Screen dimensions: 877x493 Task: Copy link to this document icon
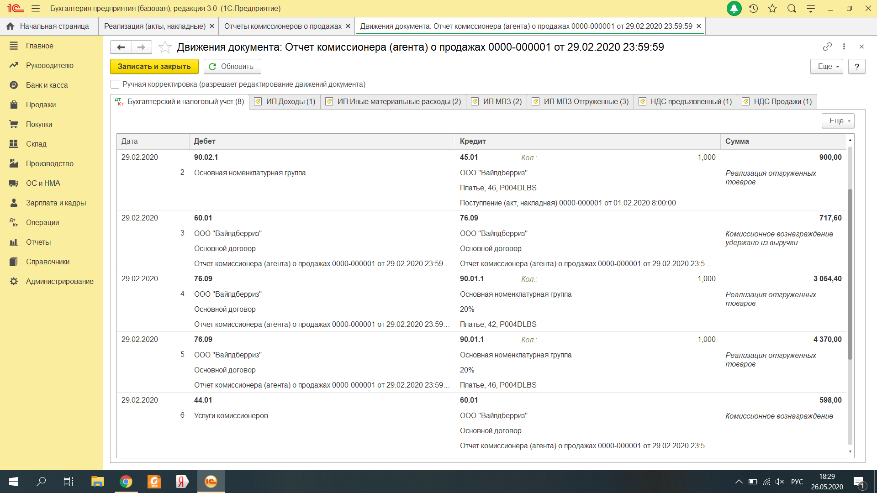(x=827, y=47)
